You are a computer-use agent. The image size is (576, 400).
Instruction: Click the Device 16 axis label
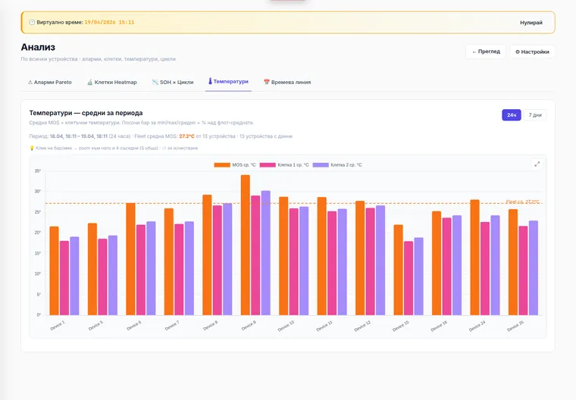tap(439, 326)
